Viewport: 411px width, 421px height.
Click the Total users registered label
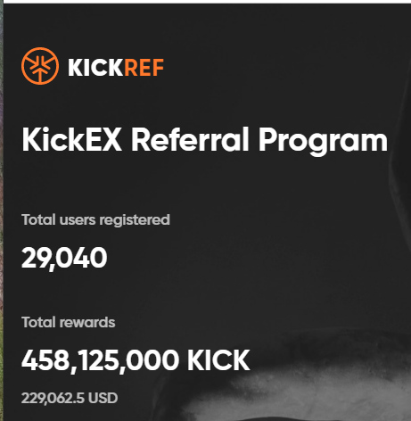(x=95, y=220)
